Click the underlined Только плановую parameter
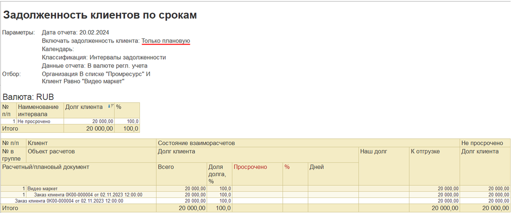The image size is (512, 213). click(x=166, y=41)
